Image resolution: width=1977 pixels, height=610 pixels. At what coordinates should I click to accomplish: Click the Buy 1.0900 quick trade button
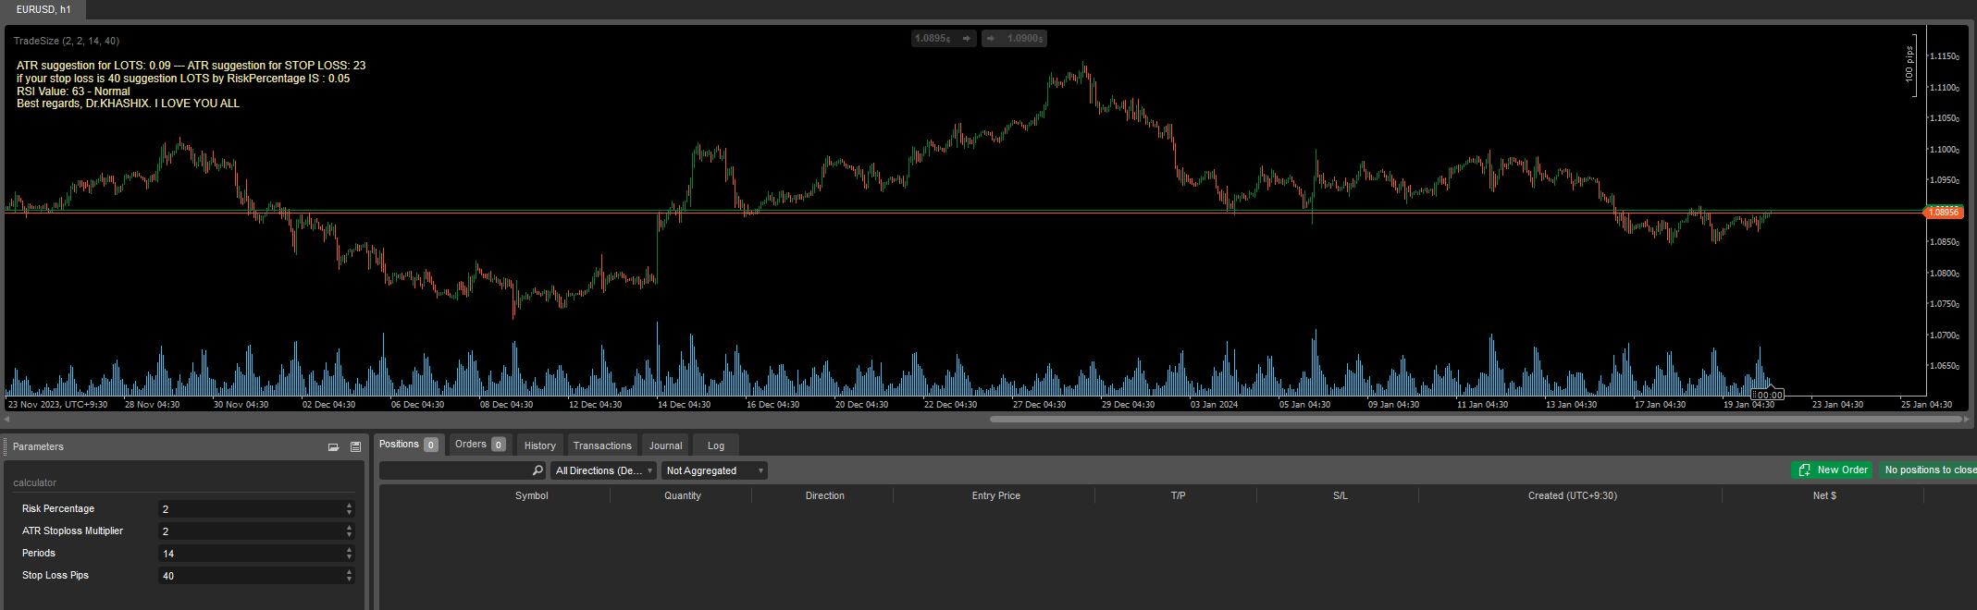1015,39
